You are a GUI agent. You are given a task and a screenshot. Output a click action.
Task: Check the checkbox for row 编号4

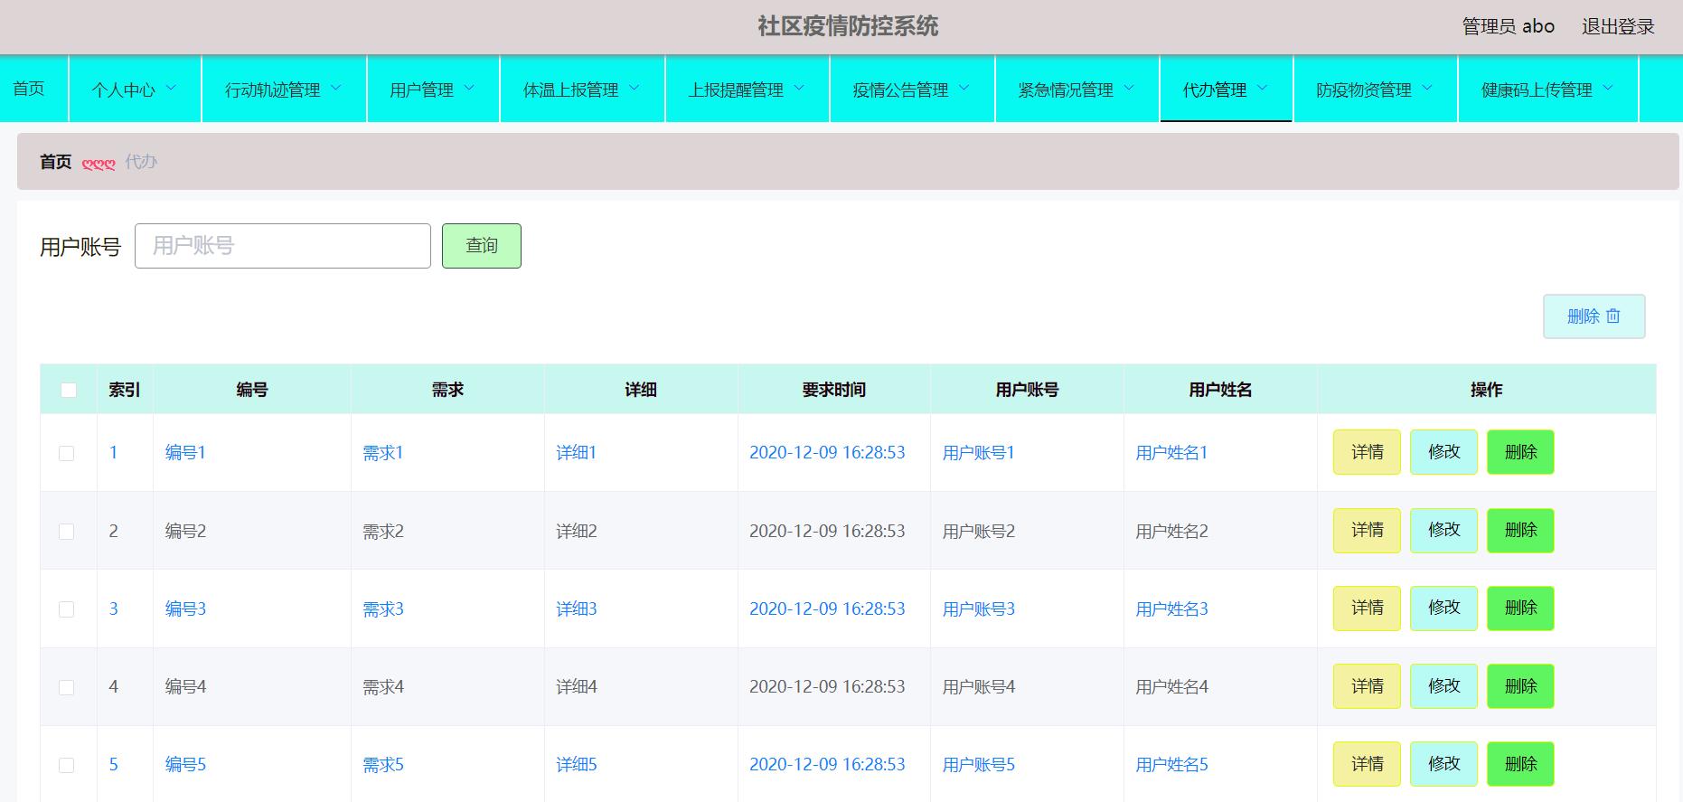coord(67,687)
